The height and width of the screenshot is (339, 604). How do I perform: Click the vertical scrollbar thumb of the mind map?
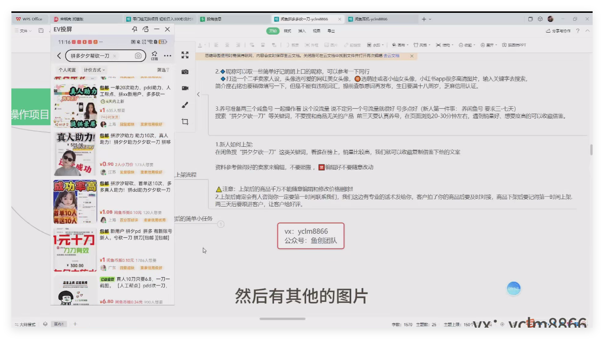click(x=591, y=150)
